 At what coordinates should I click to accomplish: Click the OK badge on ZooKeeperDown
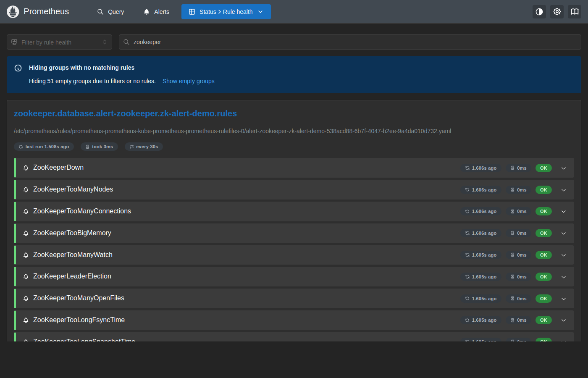(543, 168)
